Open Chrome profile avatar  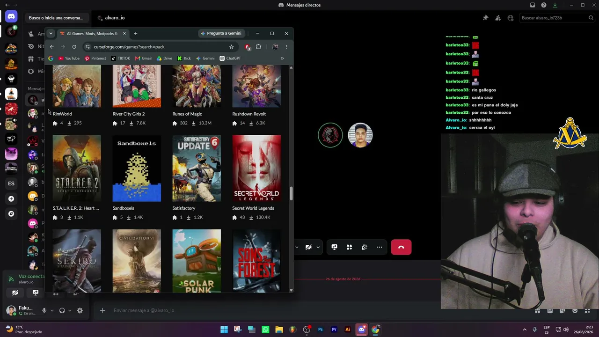[275, 47]
